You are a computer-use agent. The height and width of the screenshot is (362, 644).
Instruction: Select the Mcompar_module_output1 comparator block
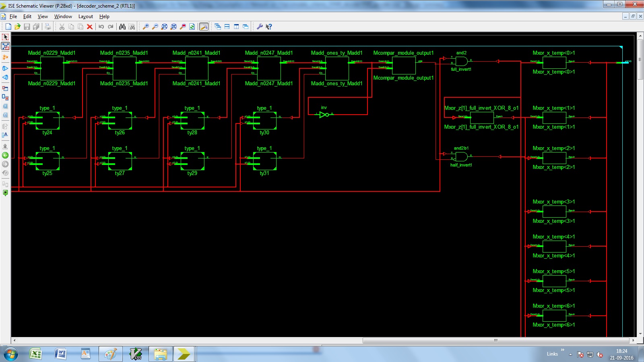pyautogui.click(x=404, y=65)
